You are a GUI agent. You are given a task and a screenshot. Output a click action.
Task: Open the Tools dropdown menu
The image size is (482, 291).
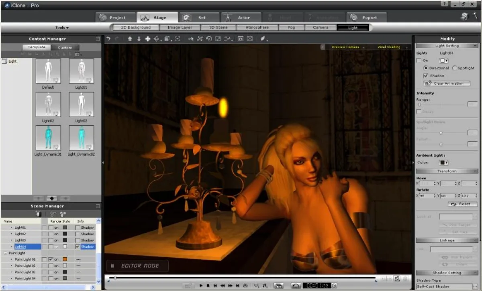[x=62, y=28]
